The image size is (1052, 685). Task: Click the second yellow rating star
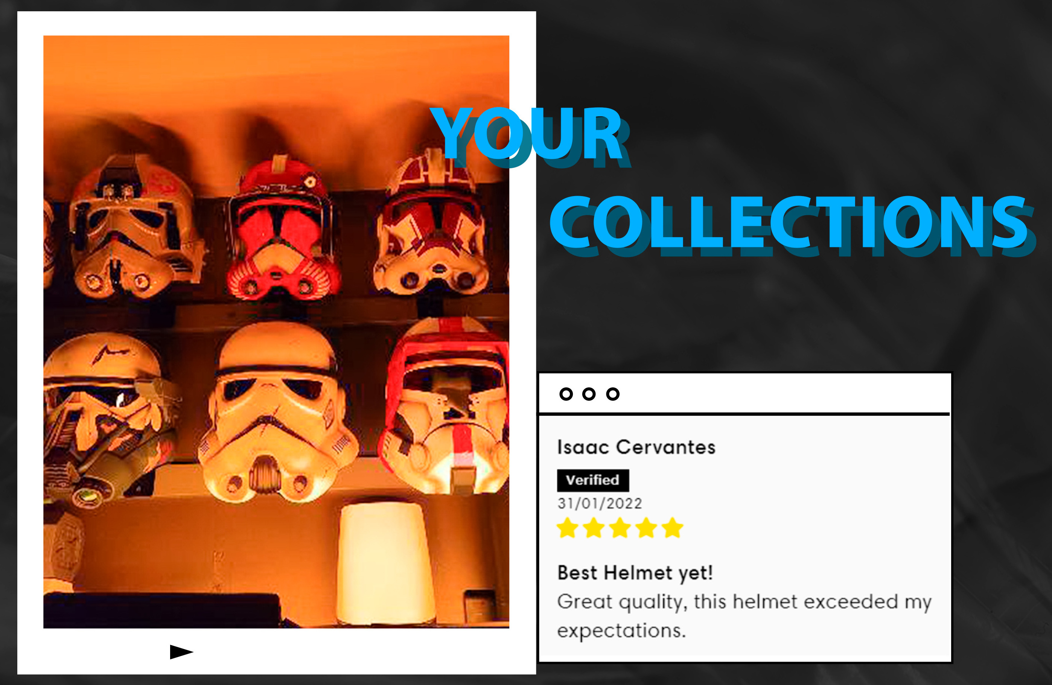(594, 528)
